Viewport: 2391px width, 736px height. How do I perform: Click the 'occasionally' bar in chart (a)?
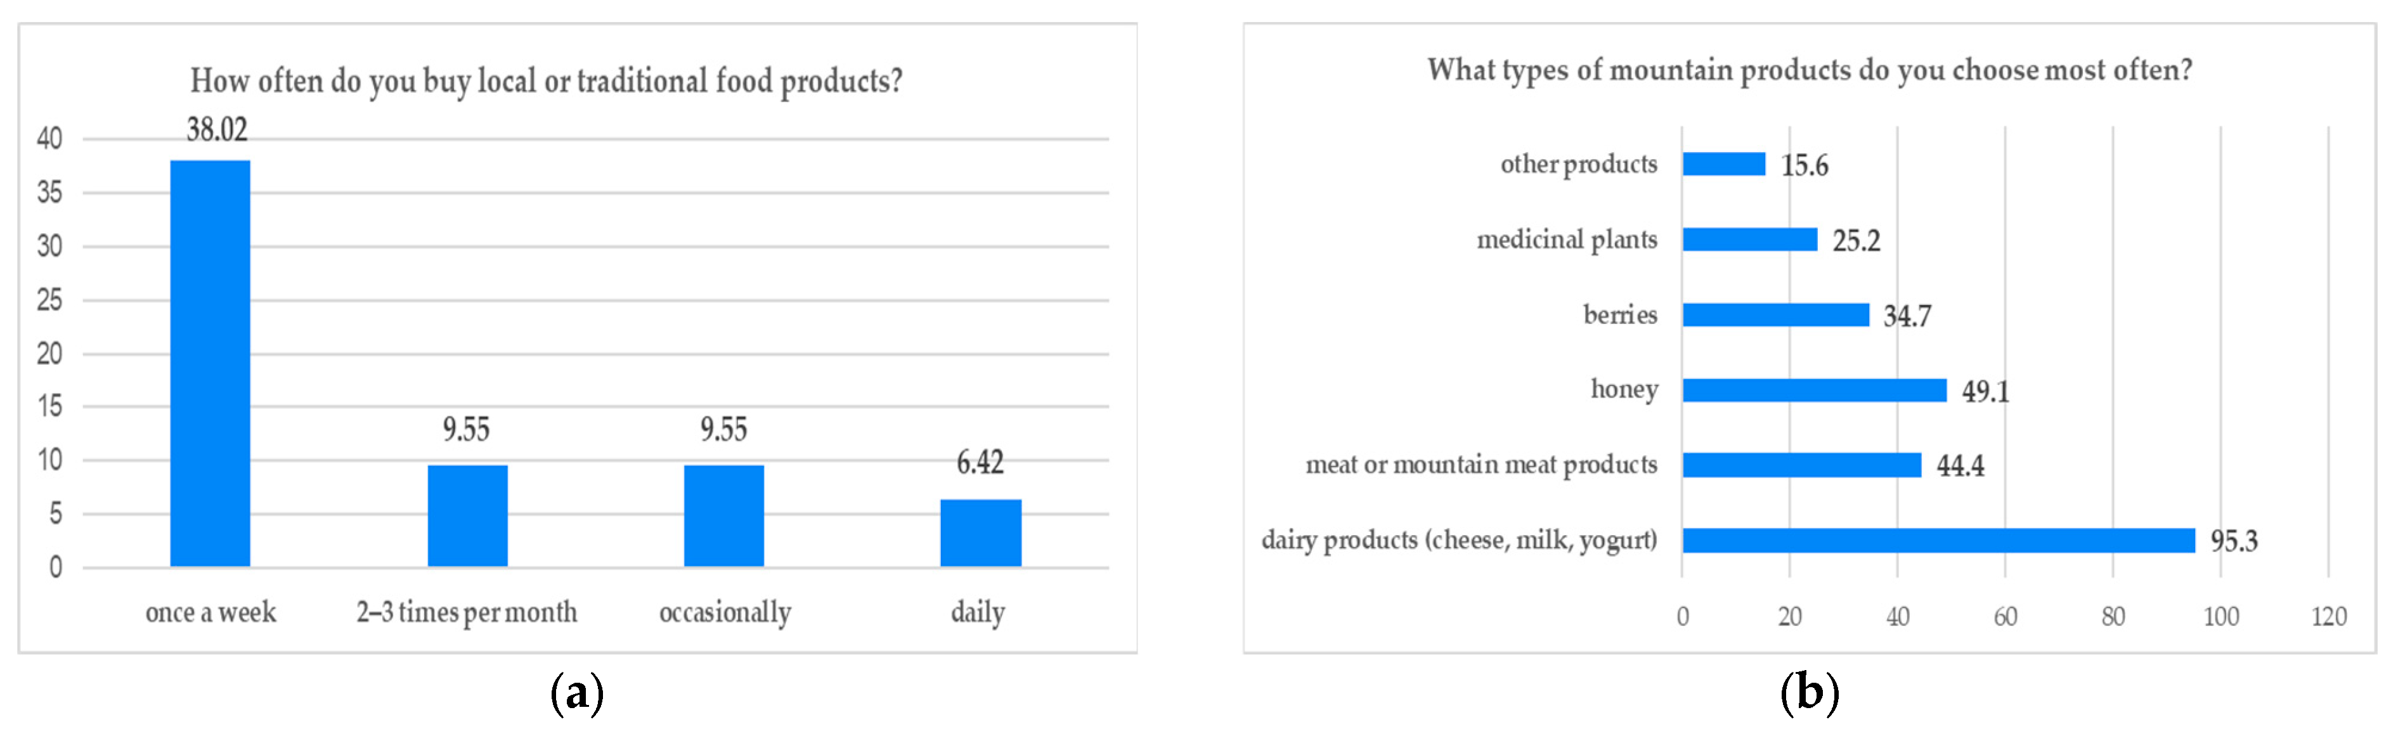click(x=724, y=515)
